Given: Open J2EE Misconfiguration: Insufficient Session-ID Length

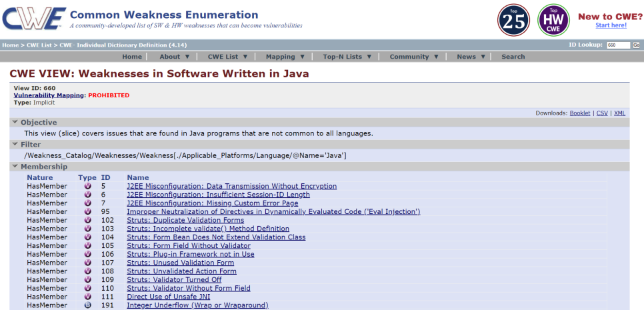Looking at the screenshot, I should pyautogui.click(x=218, y=195).
